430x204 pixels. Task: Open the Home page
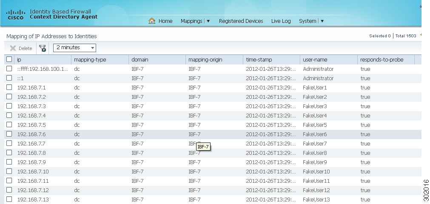tap(165, 21)
